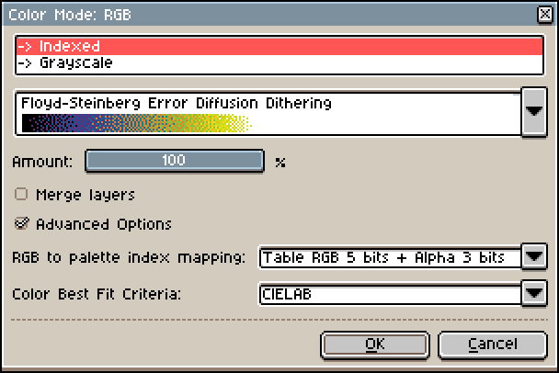Click the Color Mode: RGB title bar

(x=269, y=15)
